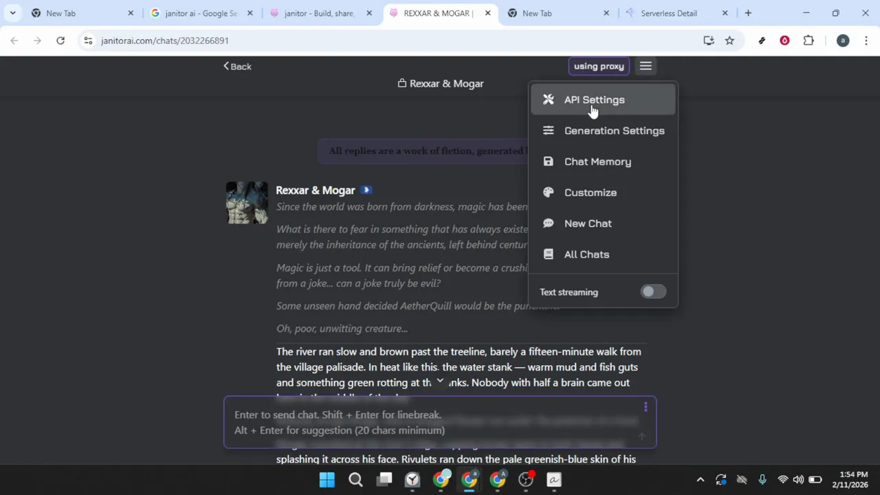The width and height of the screenshot is (880, 495).
Task: Click the Customize palette icon
Action: pos(548,192)
